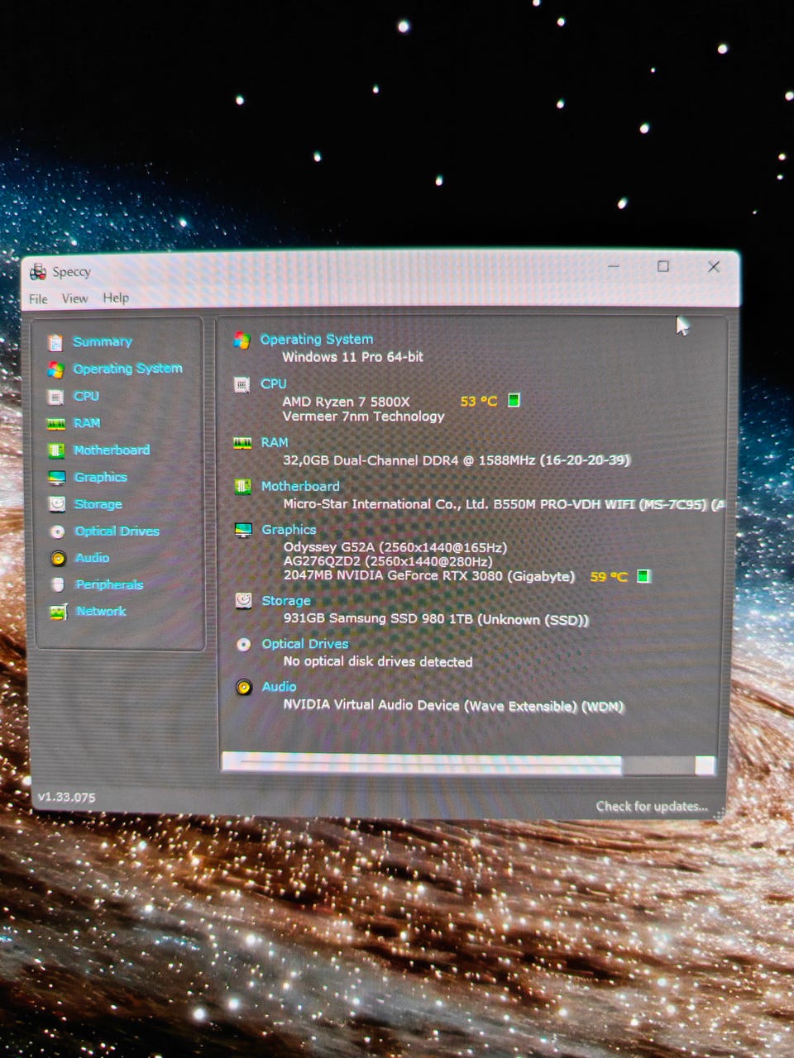Click the CPU chip icon in sidebar
Screen dimensions: 794x1058
click(x=55, y=397)
